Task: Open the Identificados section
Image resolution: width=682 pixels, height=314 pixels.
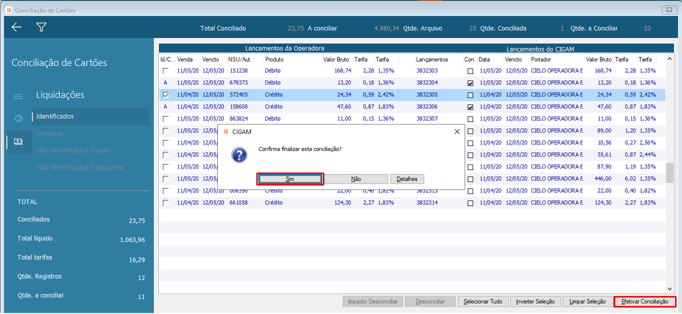Action: 55,116
